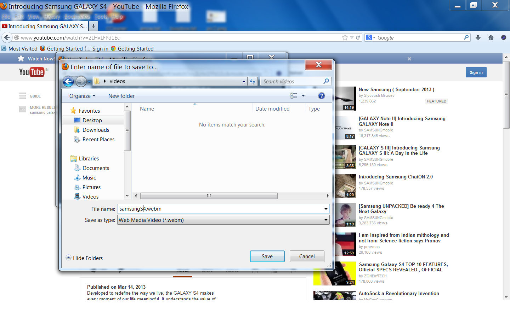Refresh the videos folder location
The image size is (510, 318).
tap(252, 81)
